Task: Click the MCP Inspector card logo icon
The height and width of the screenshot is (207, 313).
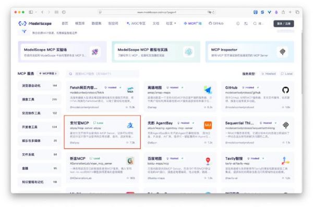Action: [282, 52]
